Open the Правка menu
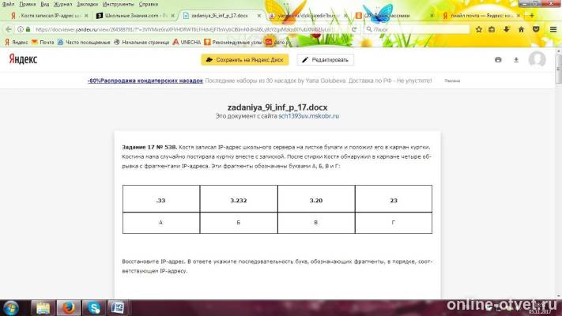The image size is (562, 316). coord(27,4)
